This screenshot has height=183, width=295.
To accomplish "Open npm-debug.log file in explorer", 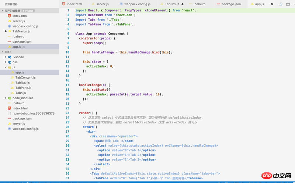I will click(33, 114).
